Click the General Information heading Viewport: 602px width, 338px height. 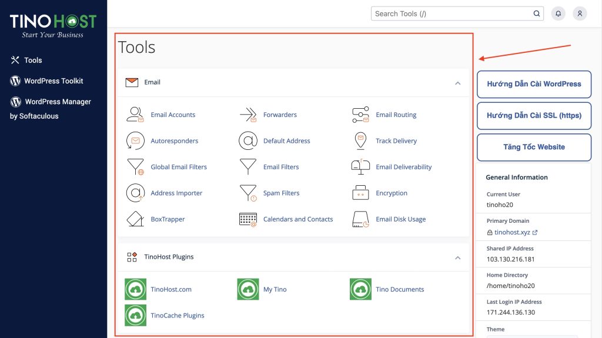point(516,177)
